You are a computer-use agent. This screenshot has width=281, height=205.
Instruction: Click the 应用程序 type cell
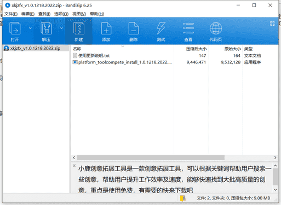(x=253, y=62)
